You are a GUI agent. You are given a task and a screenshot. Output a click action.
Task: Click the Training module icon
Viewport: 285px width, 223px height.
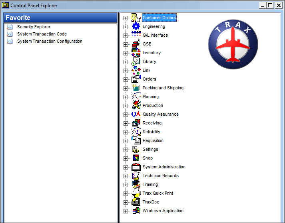tap(136, 184)
